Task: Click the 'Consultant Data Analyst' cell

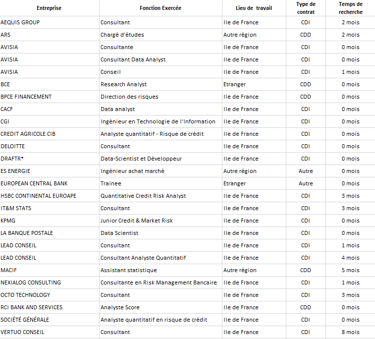Action: pyautogui.click(x=161, y=59)
